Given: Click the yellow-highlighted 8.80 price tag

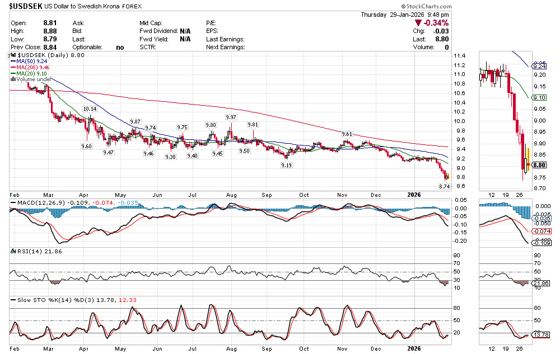Looking at the screenshot, I should point(540,166).
